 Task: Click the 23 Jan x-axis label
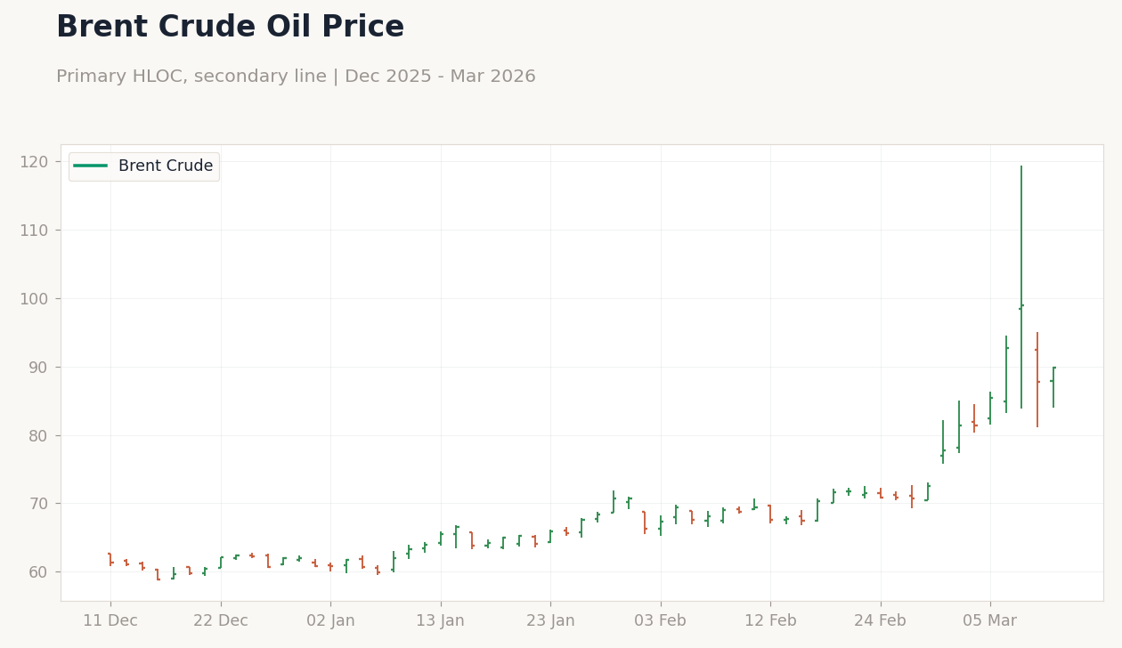[550, 621]
